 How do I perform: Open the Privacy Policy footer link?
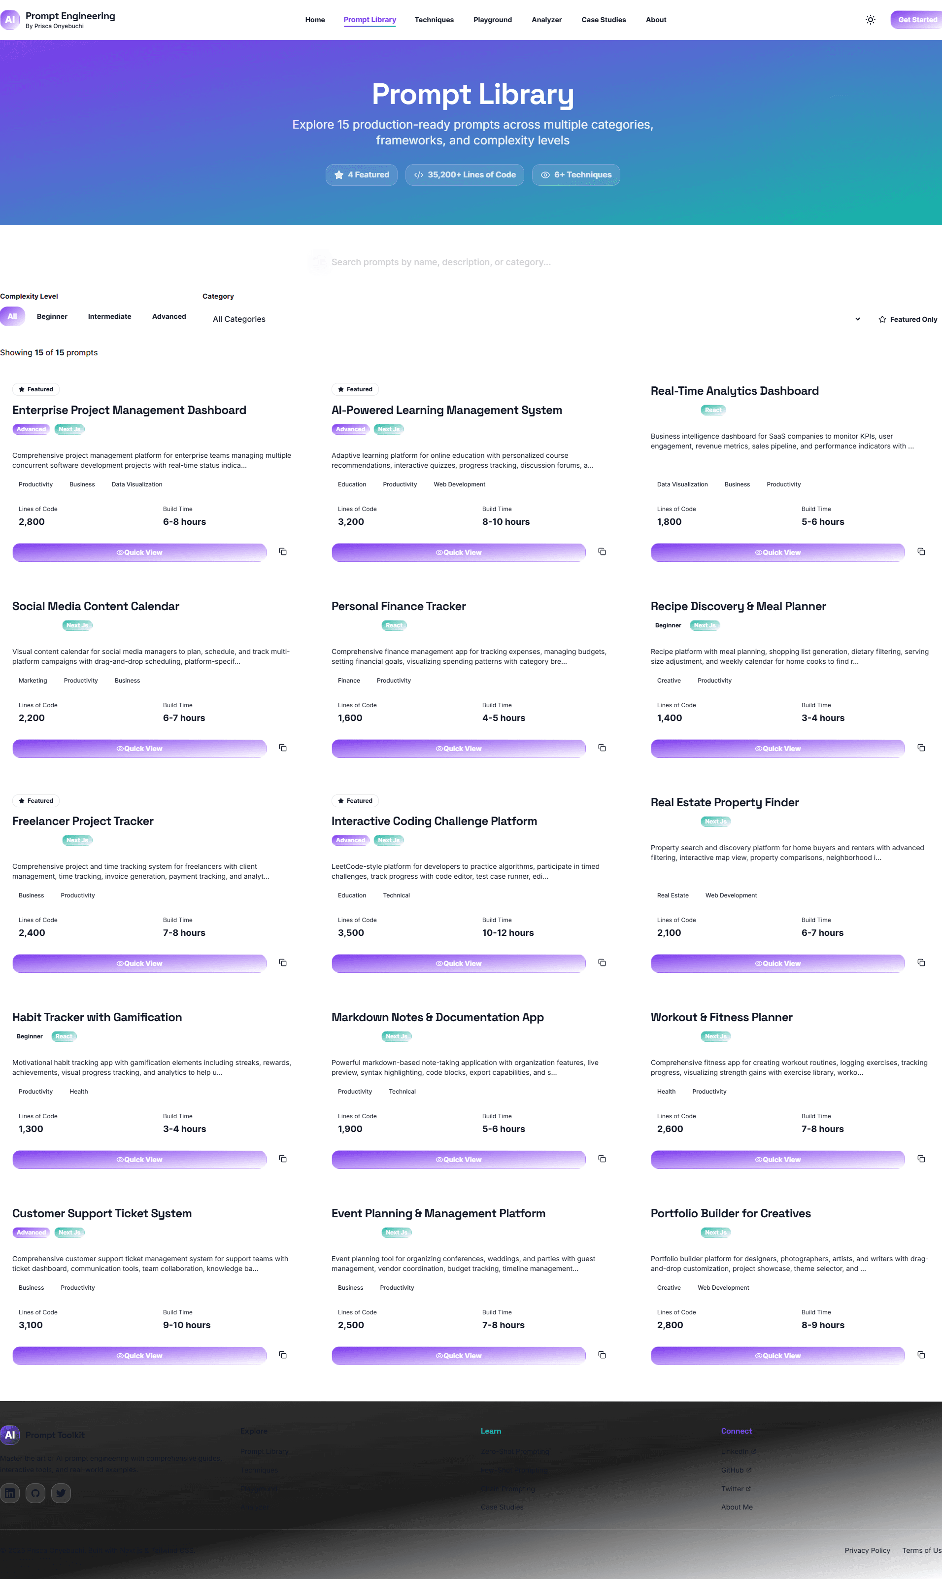coord(867,1550)
